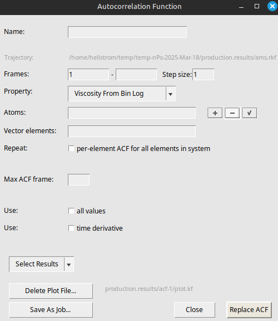278x321 pixels.
Task: Focus the Step size field
Action: (x=203, y=74)
